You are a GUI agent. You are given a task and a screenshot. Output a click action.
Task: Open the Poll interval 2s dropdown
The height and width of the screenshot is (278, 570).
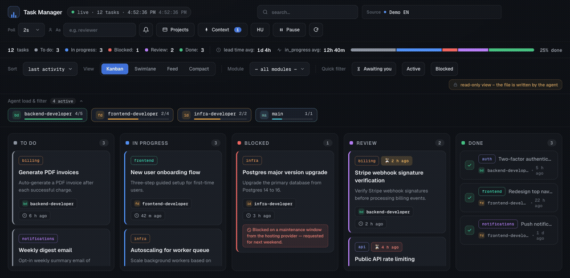[x=31, y=30]
